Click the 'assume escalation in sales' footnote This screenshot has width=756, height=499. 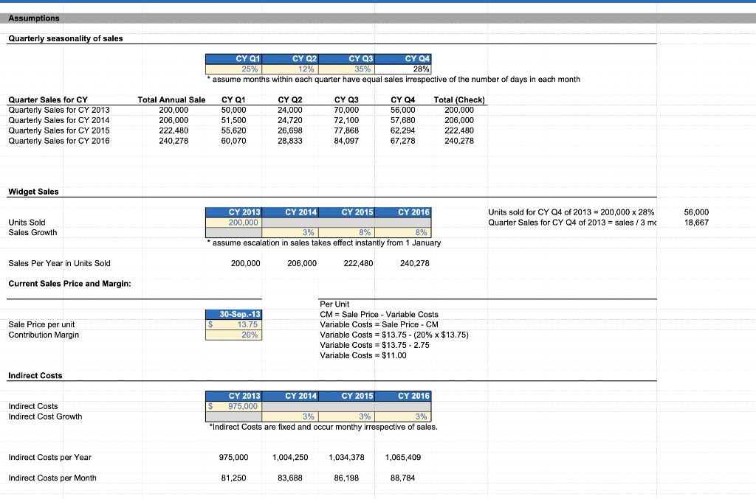pos(324,243)
